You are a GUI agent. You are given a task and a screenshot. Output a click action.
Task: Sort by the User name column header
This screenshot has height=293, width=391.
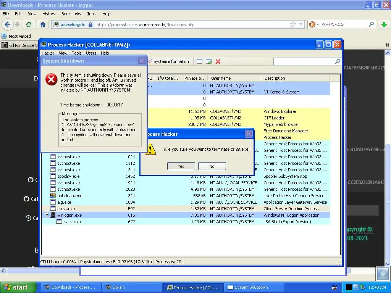click(x=235, y=78)
